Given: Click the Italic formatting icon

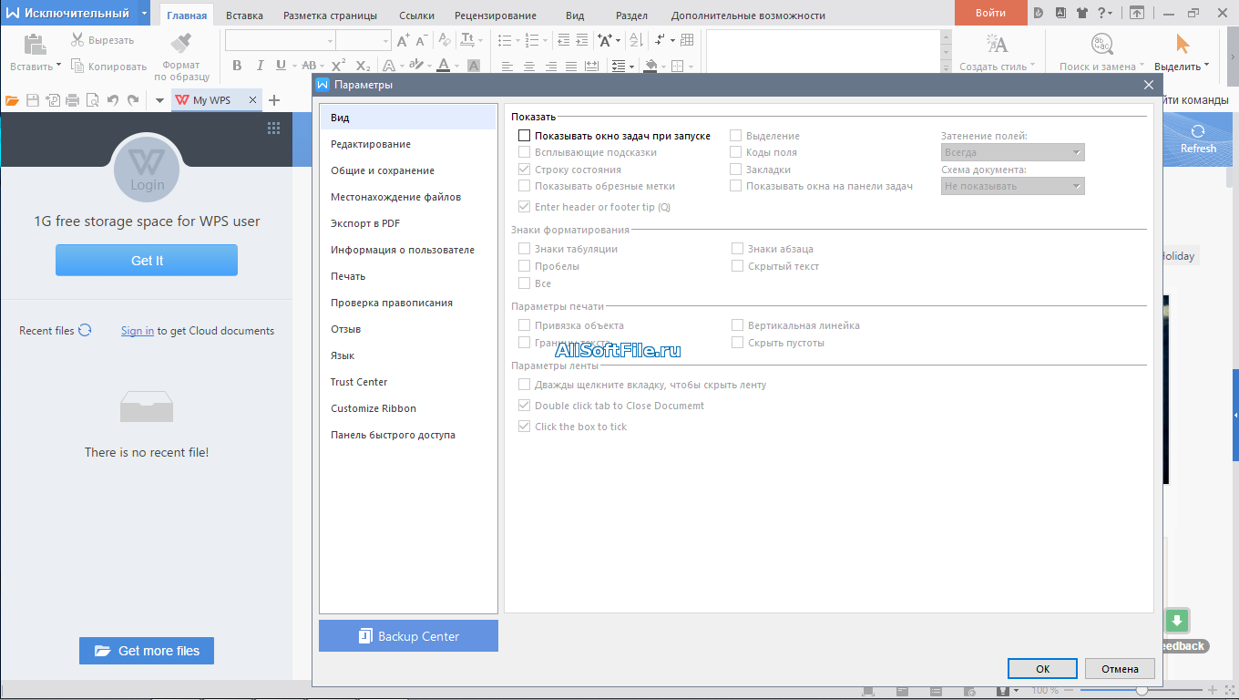Looking at the screenshot, I should (x=260, y=66).
